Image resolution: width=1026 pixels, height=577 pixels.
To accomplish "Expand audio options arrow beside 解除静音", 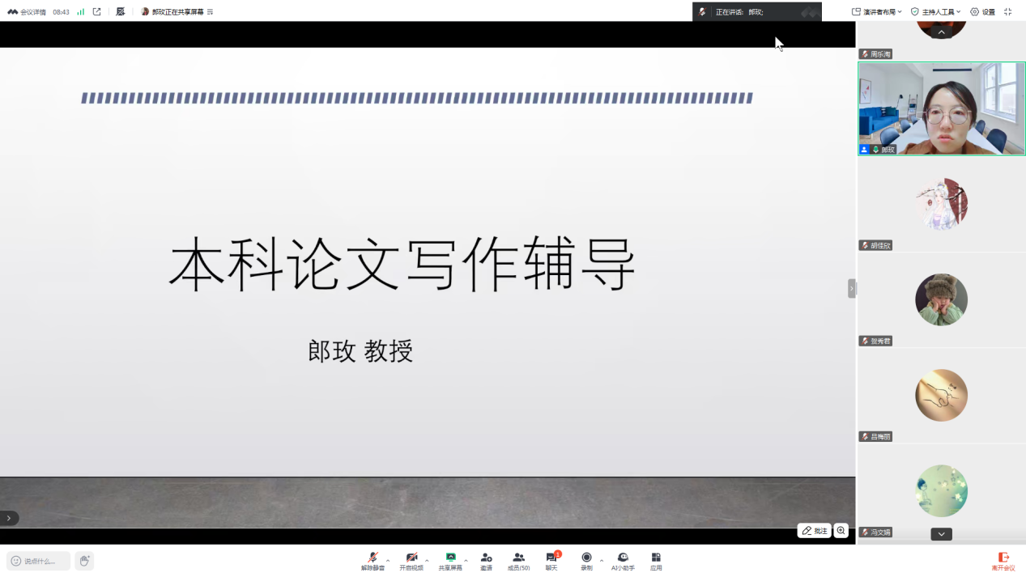I will [388, 560].
